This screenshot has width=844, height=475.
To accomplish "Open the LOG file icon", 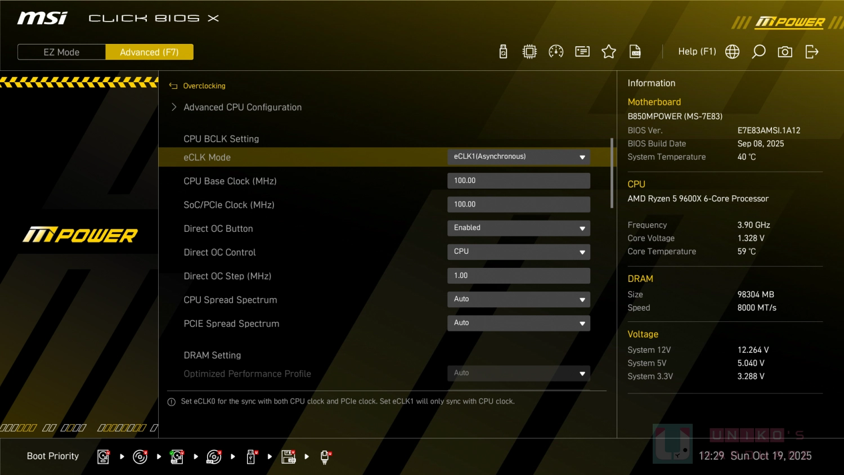I will click(x=635, y=52).
